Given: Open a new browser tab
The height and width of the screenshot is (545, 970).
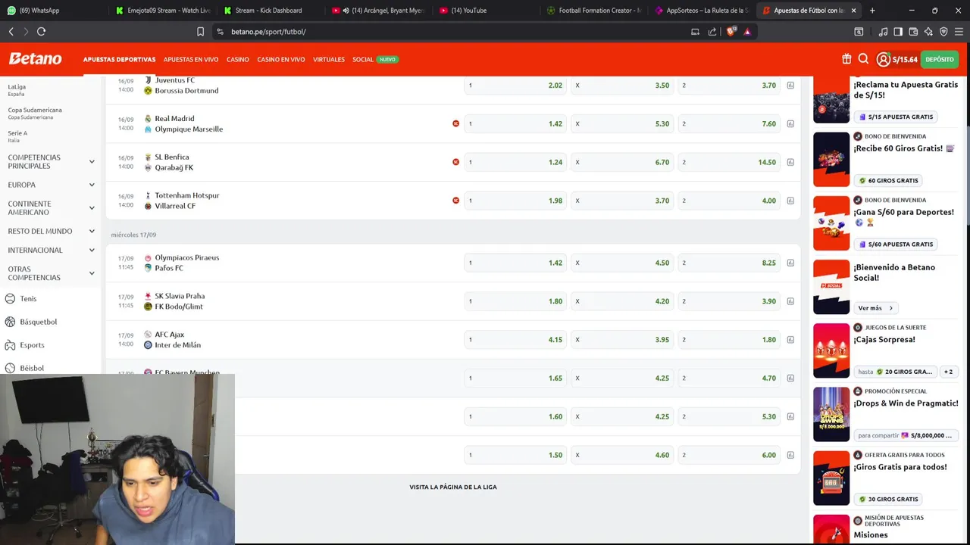Looking at the screenshot, I should click(872, 11).
